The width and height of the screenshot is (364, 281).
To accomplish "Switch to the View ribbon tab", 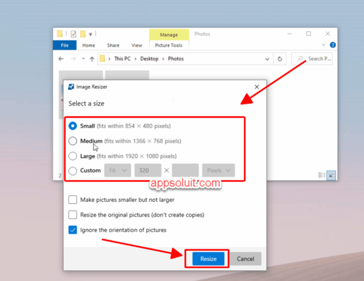I will (x=137, y=45).
